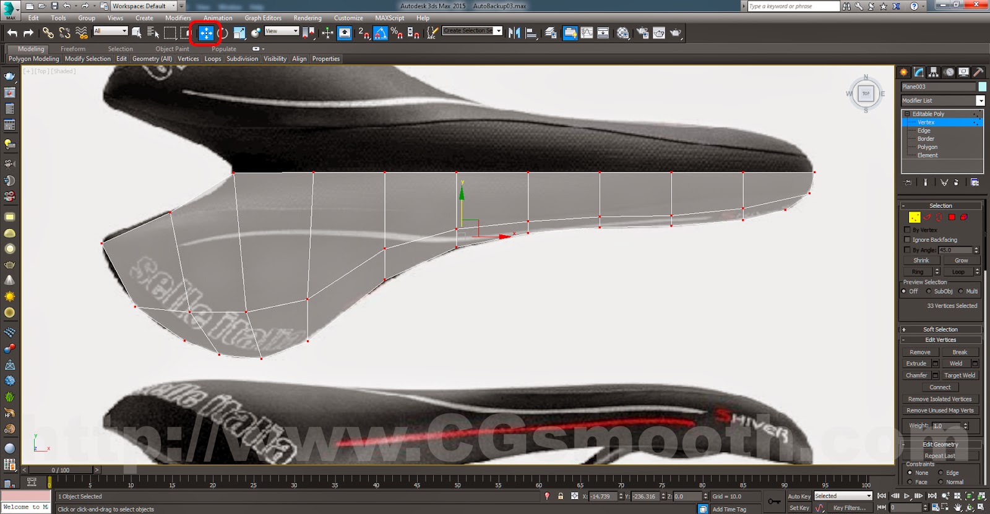Activate the Rotate tool in main toolbar
The width and height of the screenshot is (990, 514).
coord(223,33)
